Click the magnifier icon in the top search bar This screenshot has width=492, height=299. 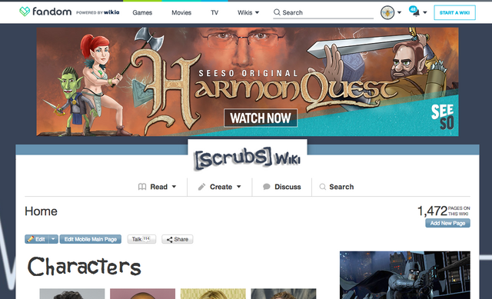pos(277,12)
